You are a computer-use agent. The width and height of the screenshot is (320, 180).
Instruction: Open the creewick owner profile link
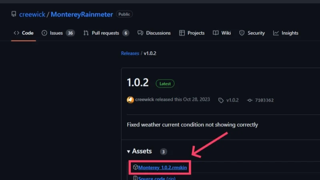[x=32, y=14]
